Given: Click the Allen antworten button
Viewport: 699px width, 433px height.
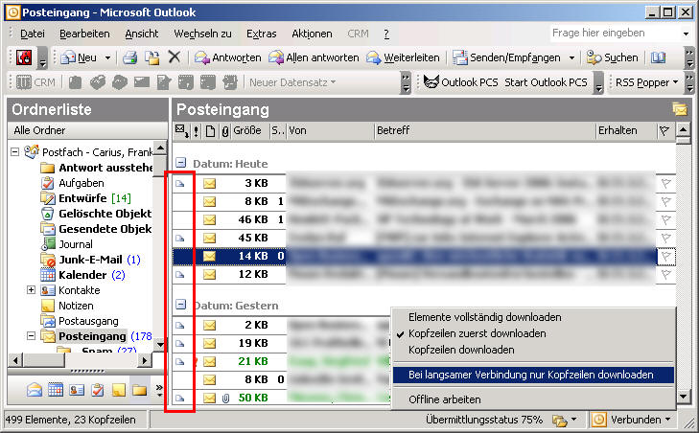Looking at the screenshot, I should click(314, 57).
